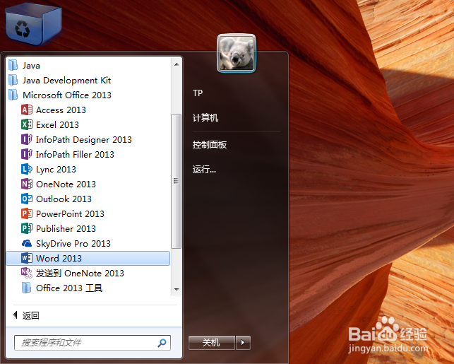
Task: Launch Access 2013 via its icon
Action: coord(27,110)
